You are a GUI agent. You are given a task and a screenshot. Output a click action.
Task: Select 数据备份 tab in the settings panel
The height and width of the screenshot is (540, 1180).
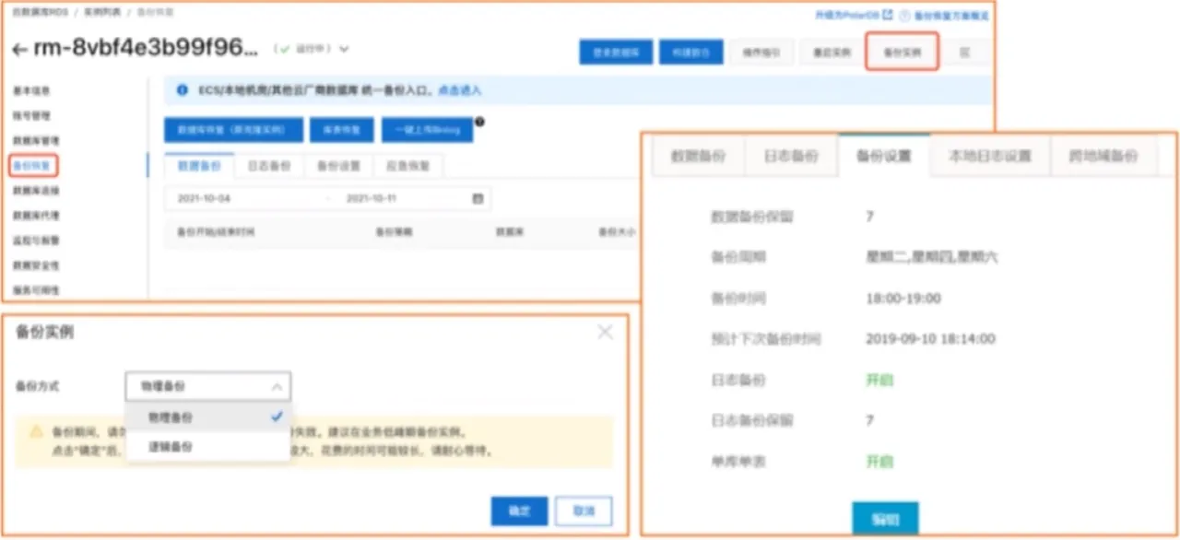click(698, 156)
